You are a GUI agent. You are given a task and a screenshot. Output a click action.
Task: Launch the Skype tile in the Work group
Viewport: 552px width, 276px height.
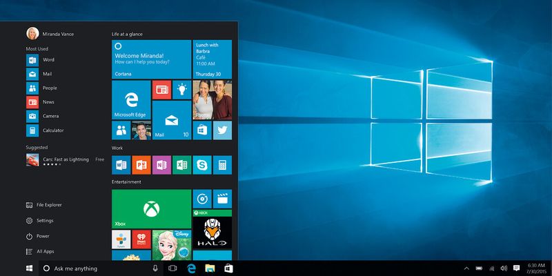202,165
